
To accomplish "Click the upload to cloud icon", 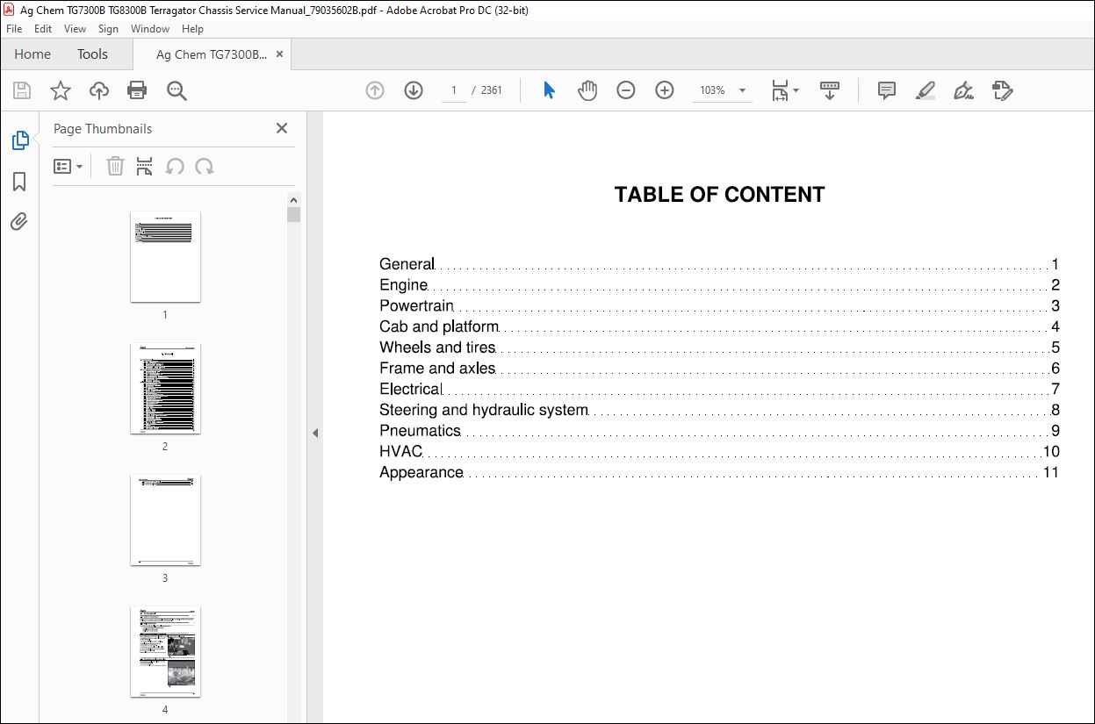I will [99, 90].
